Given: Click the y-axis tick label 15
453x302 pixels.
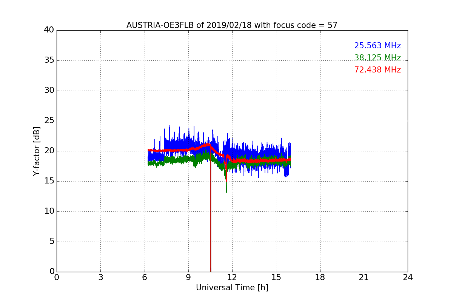Looking at the screenshot, I should pos(49,181).
